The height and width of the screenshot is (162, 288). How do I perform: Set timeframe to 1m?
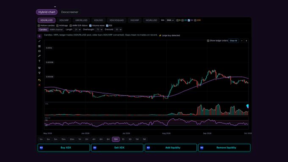(41, 139)
